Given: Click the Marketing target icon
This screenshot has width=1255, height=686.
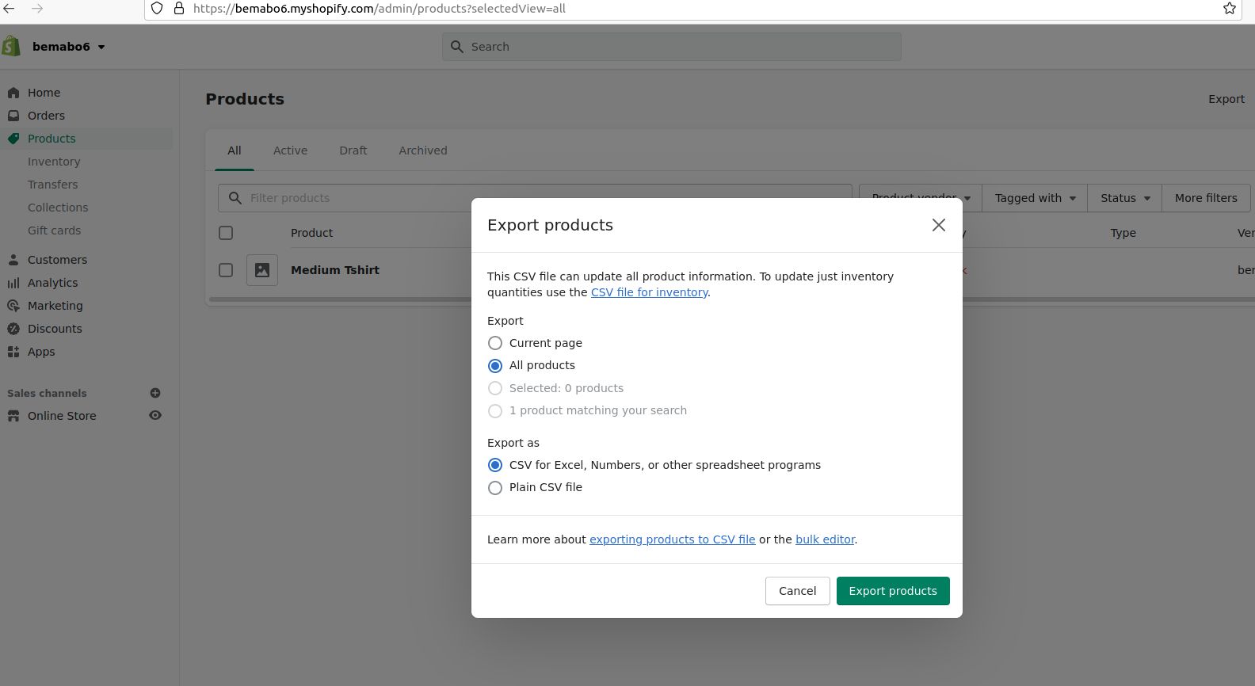Looking at the screenshot, I should tap(13, 306).
